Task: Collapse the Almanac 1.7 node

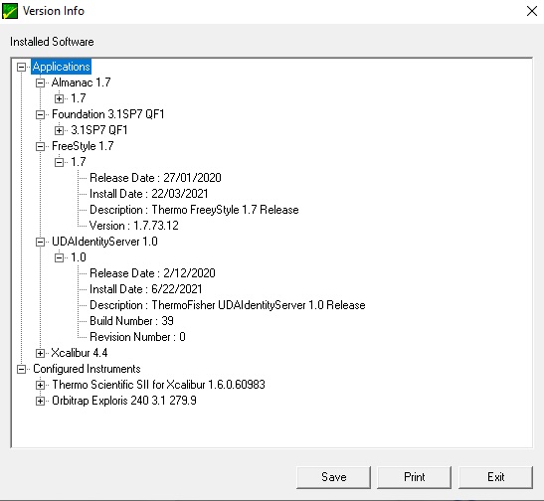Action: [40, 83]
